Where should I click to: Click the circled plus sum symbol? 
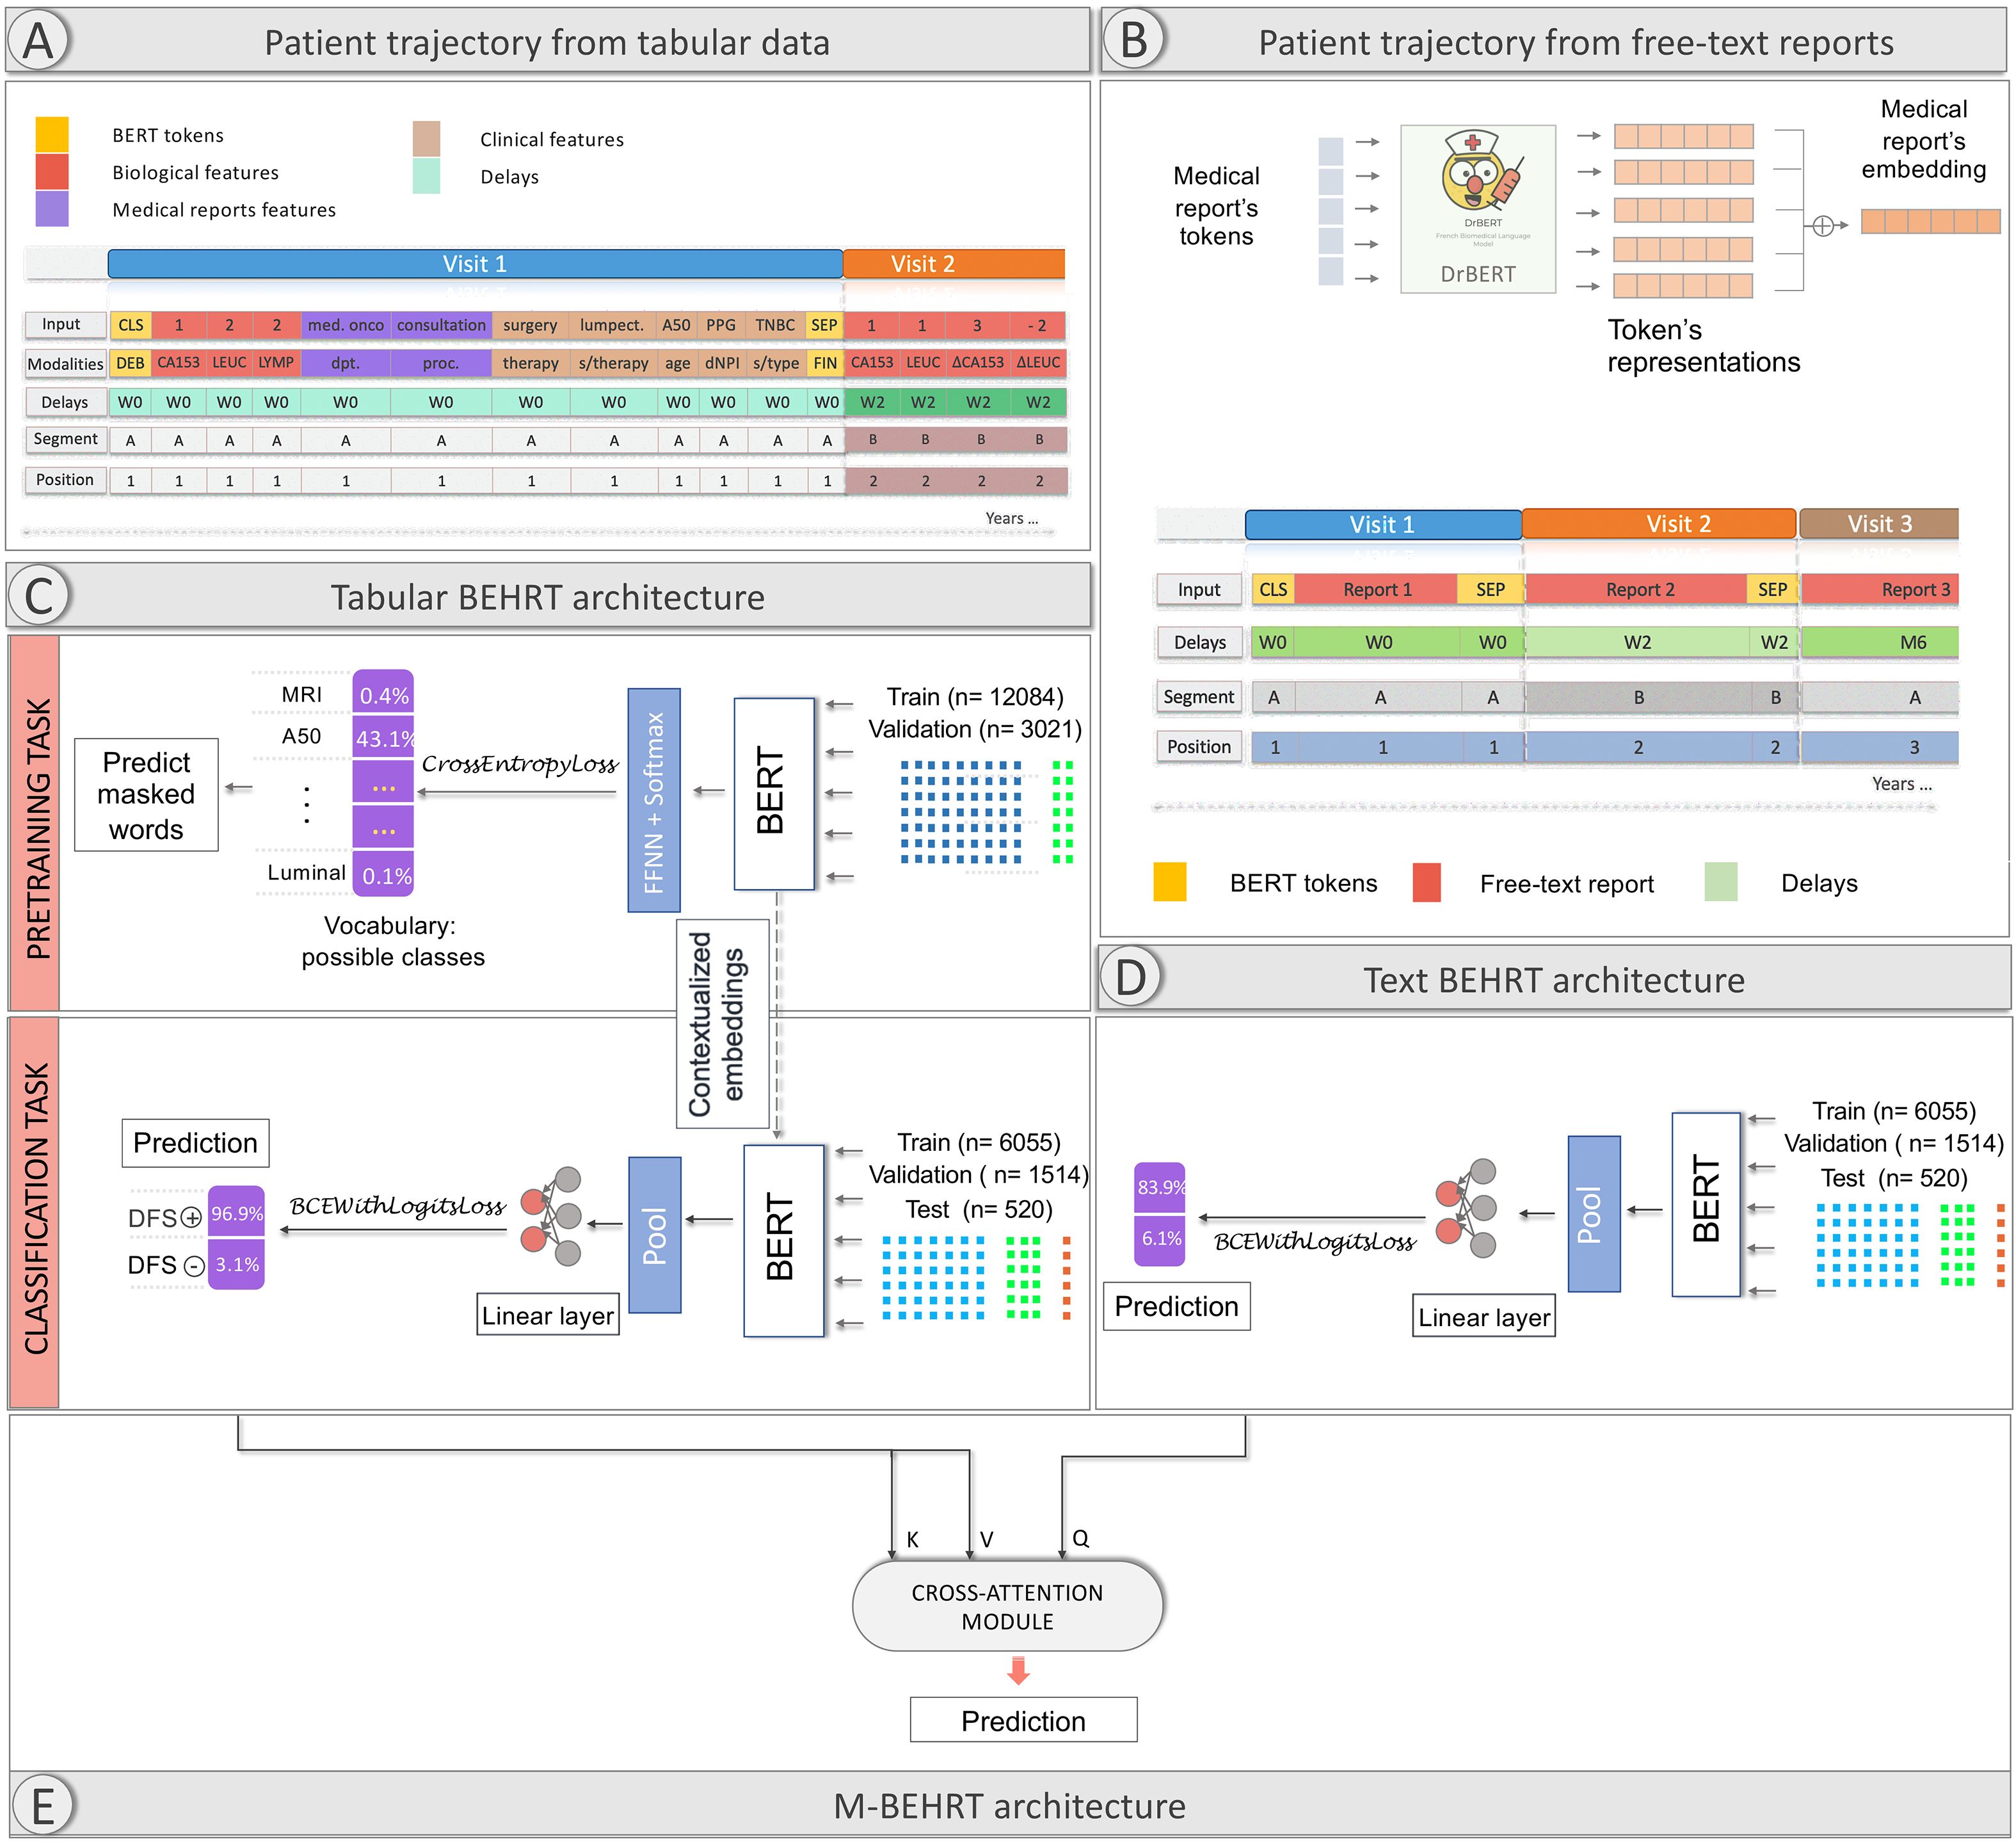pos(1823,226)
